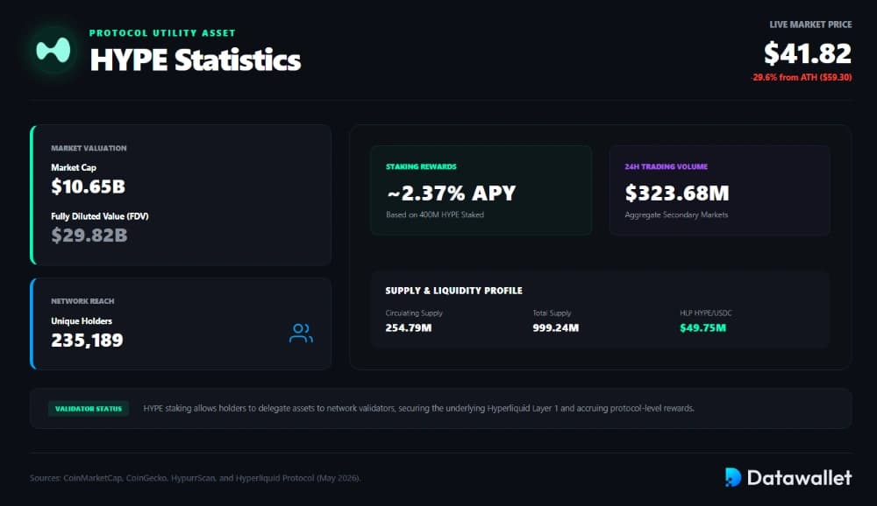
Task: Click the Fully Diluted Value (FDV) label
Action: pyautogui.click(x=100, y=216)
